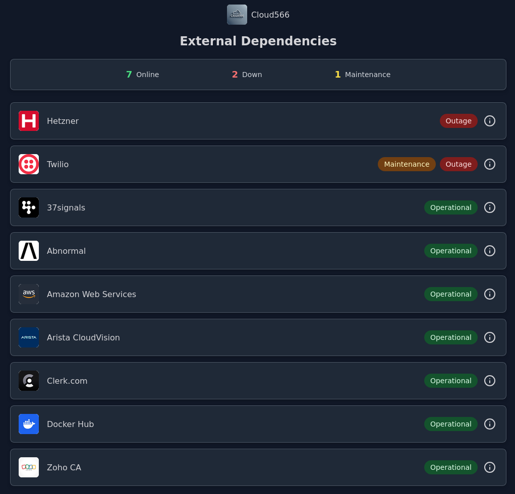Click the Hetzner red H logo
This screenshot has width=515, height=494.
click(x=29, y=121)
